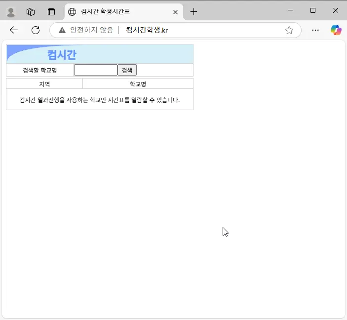This screenshot has width=347, height=320.
Task: Select the 컴시간 학생시간표 tab
Action: pos(123,12)
